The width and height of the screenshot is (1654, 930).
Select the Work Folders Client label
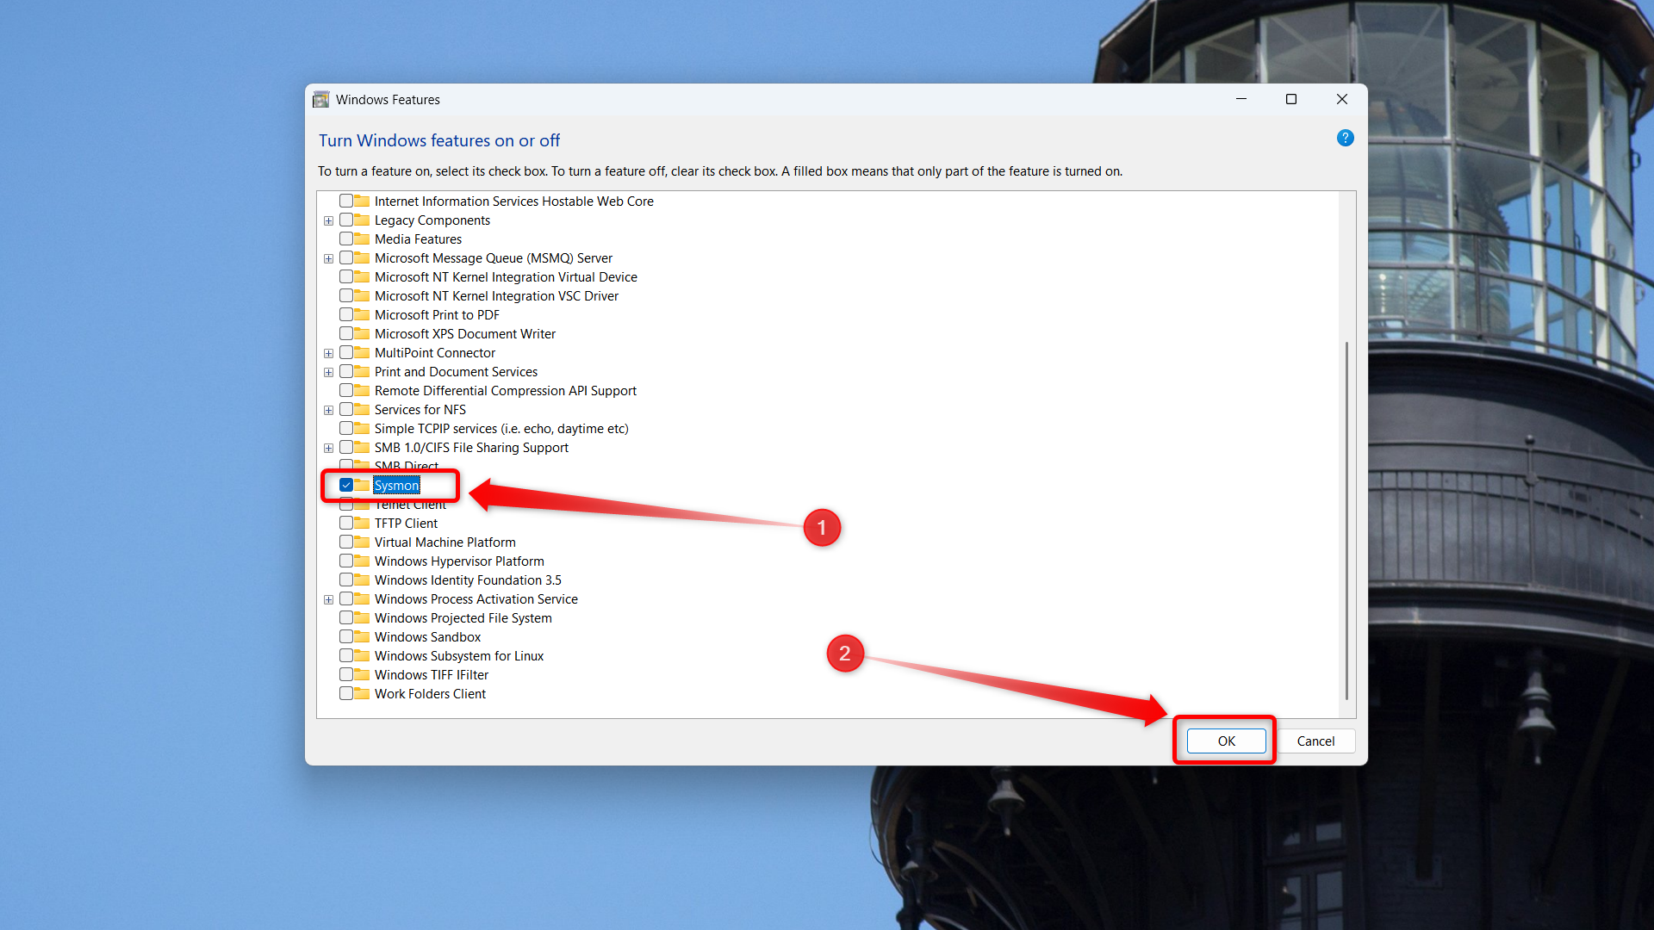pyautogui.click(x=430, y=694)
